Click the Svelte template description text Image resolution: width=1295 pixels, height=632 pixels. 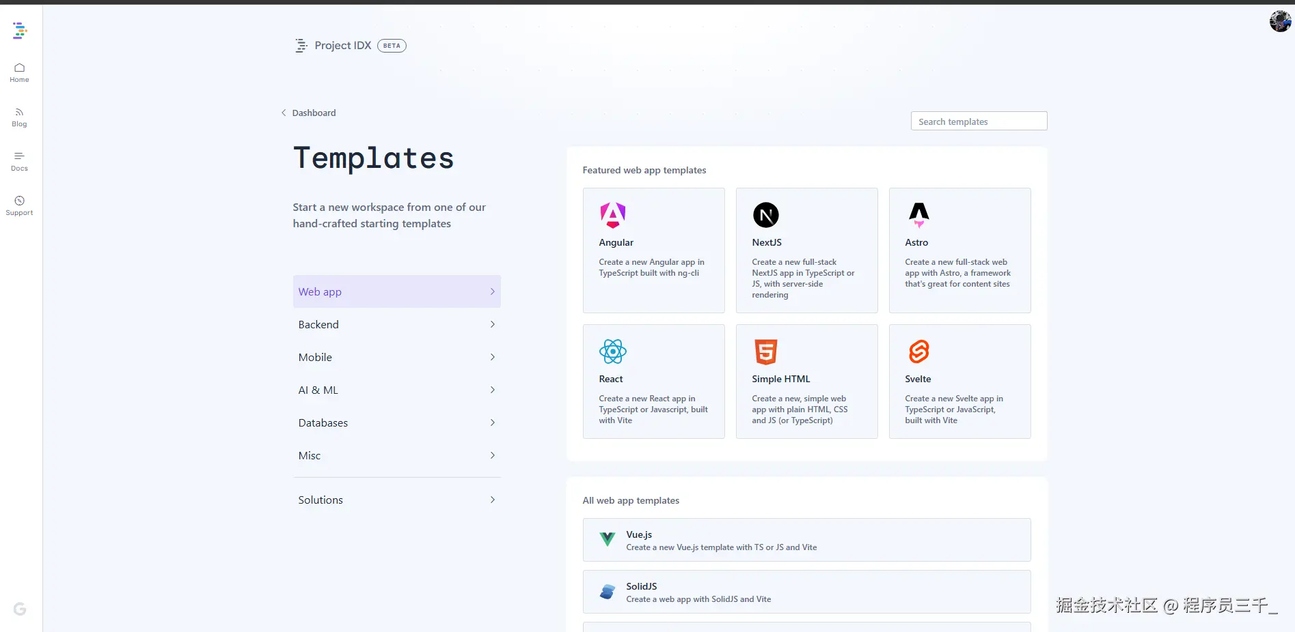(954, 410)
